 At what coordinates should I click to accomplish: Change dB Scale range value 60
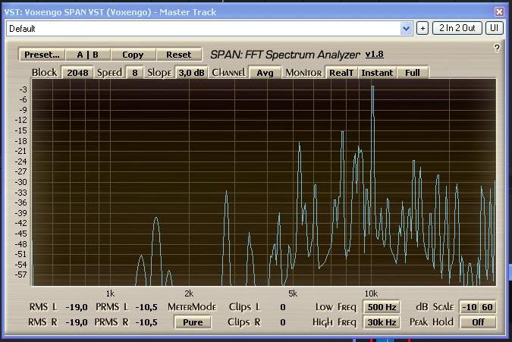pyautogui.click(x=487, y=307)
